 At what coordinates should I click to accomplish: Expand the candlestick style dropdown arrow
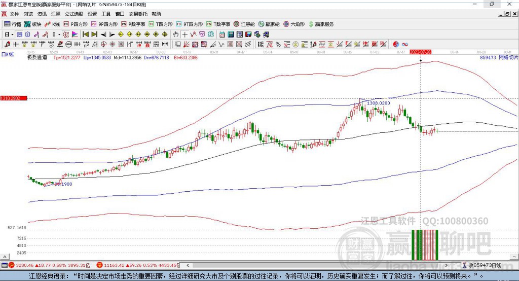[59, 34]
